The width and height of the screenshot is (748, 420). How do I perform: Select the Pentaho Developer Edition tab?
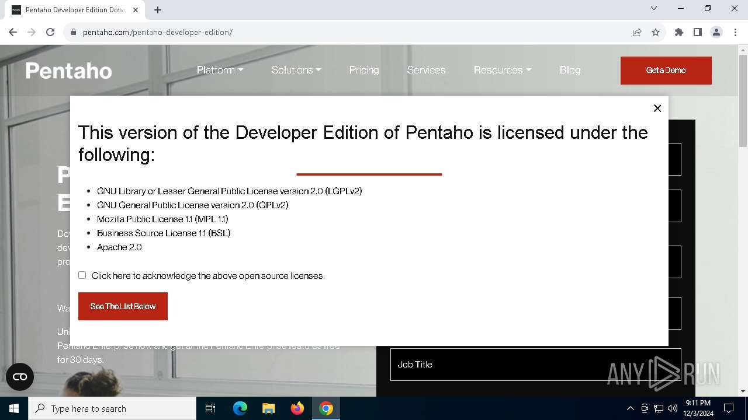pyautogui.click(x=76, y=10)
